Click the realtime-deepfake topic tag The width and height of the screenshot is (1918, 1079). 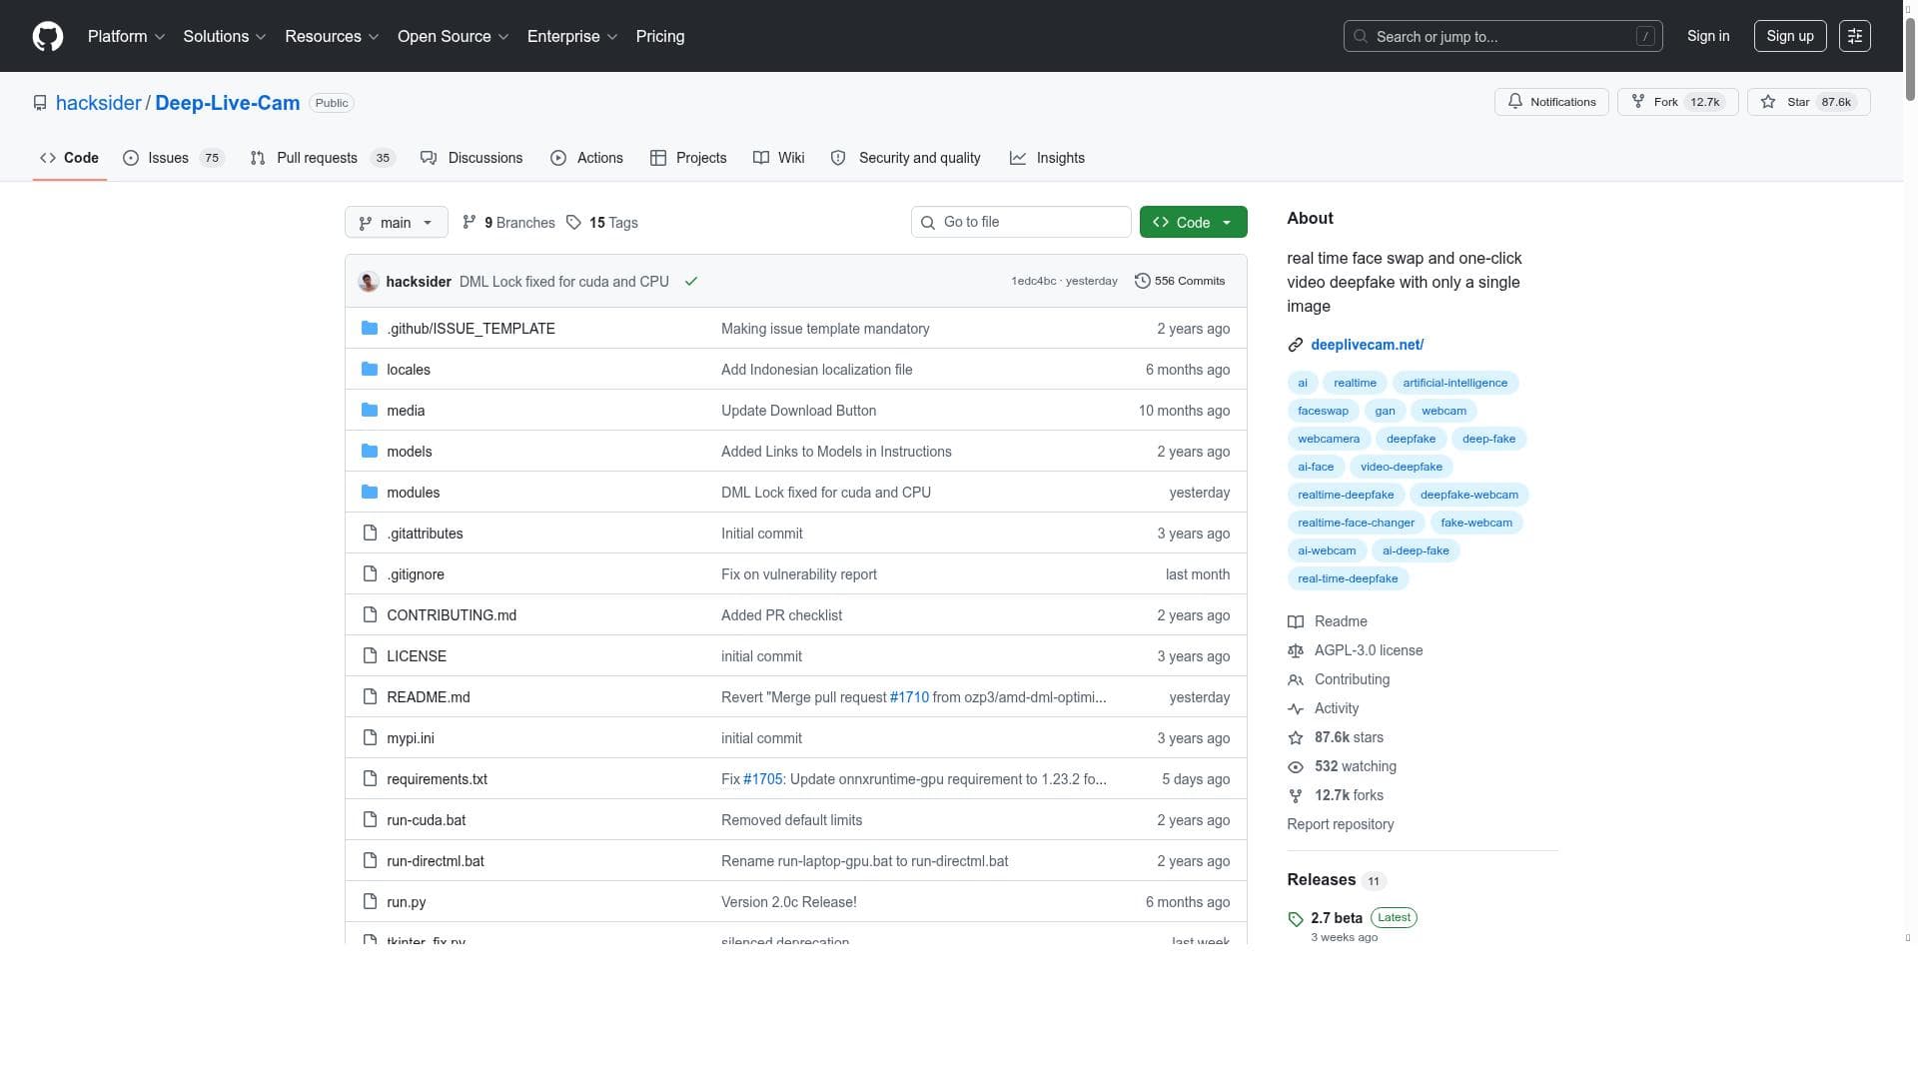pyautogui.click(x=1345, y=495)
